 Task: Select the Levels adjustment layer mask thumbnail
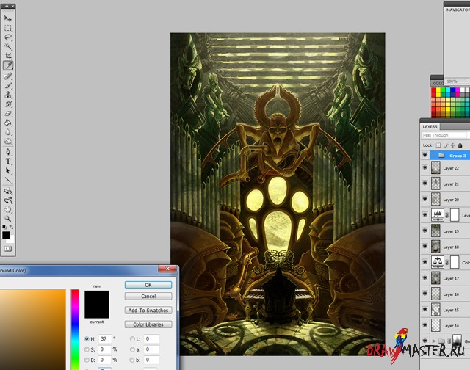[455, 215]
